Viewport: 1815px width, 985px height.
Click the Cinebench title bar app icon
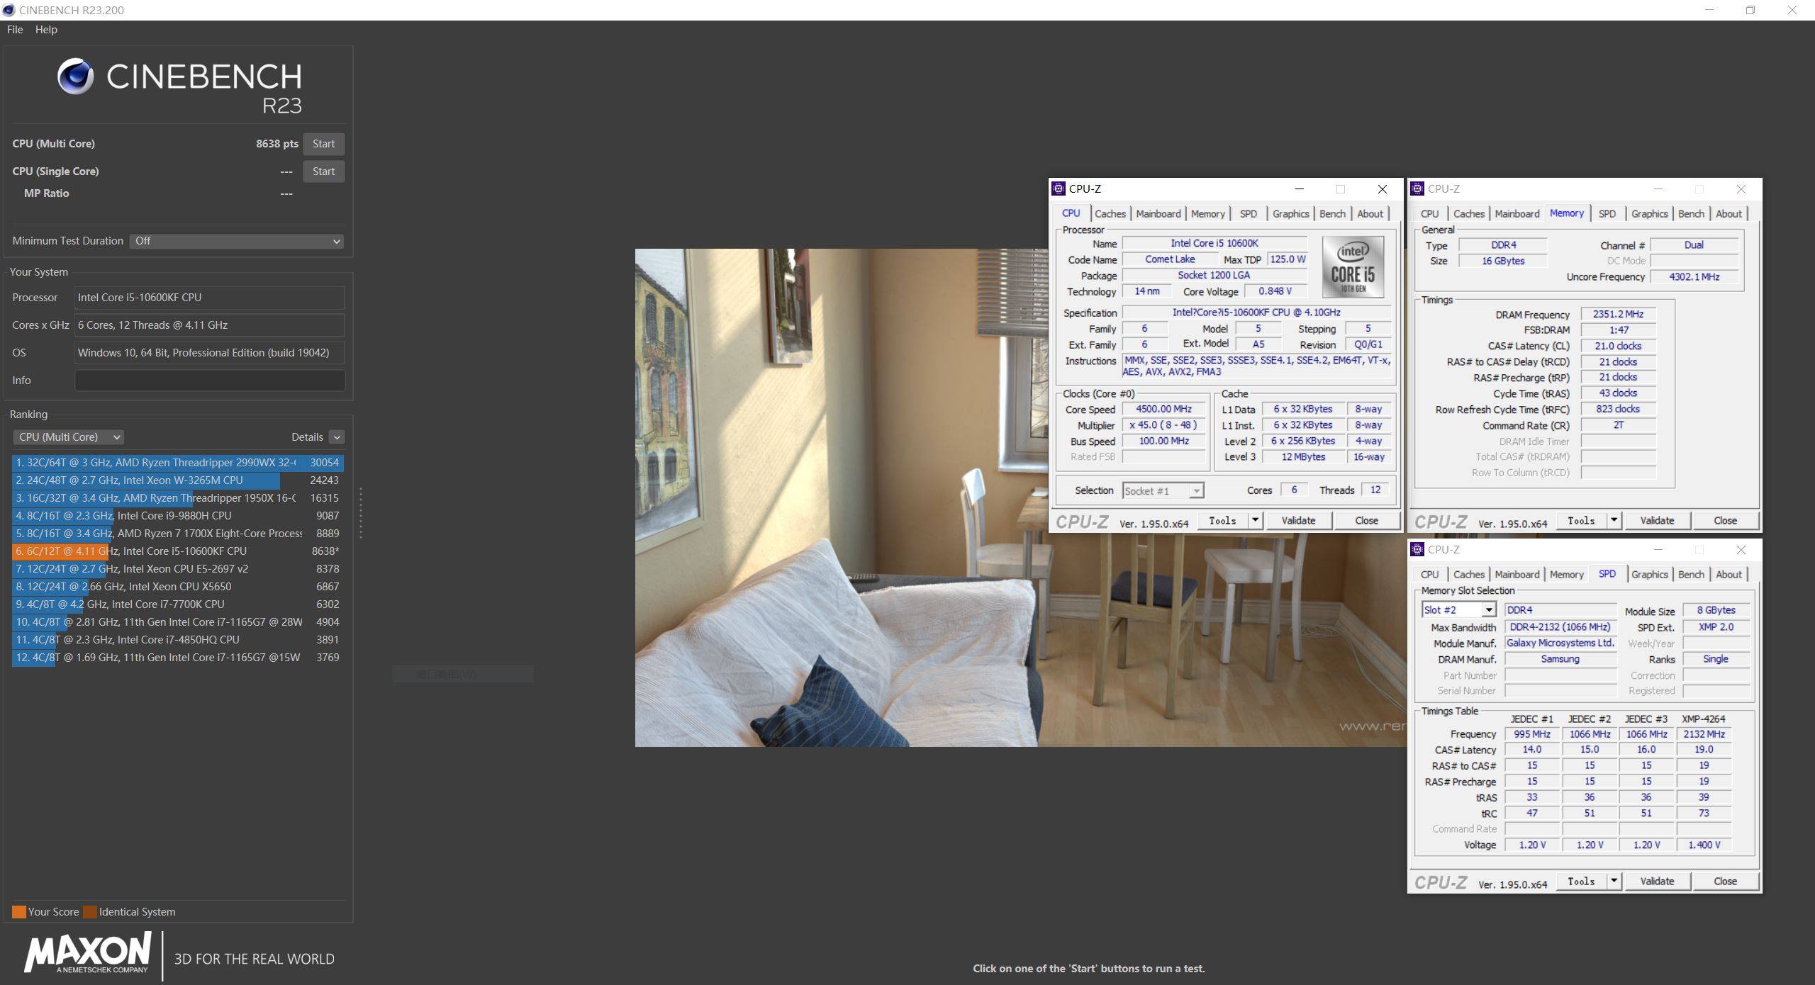pyautogui.click(x=9, y=10)
